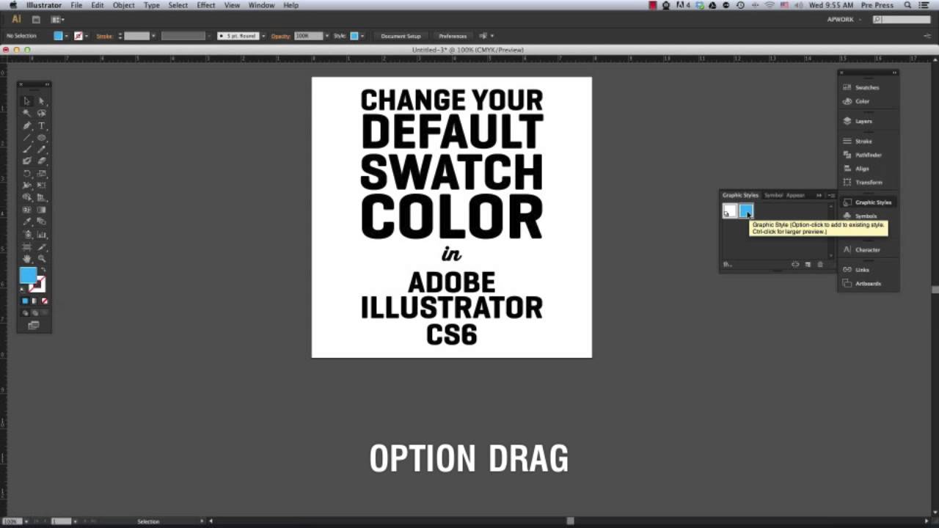Open the Swatches panel
Screen dimensions: 939x528
point(867,87)
